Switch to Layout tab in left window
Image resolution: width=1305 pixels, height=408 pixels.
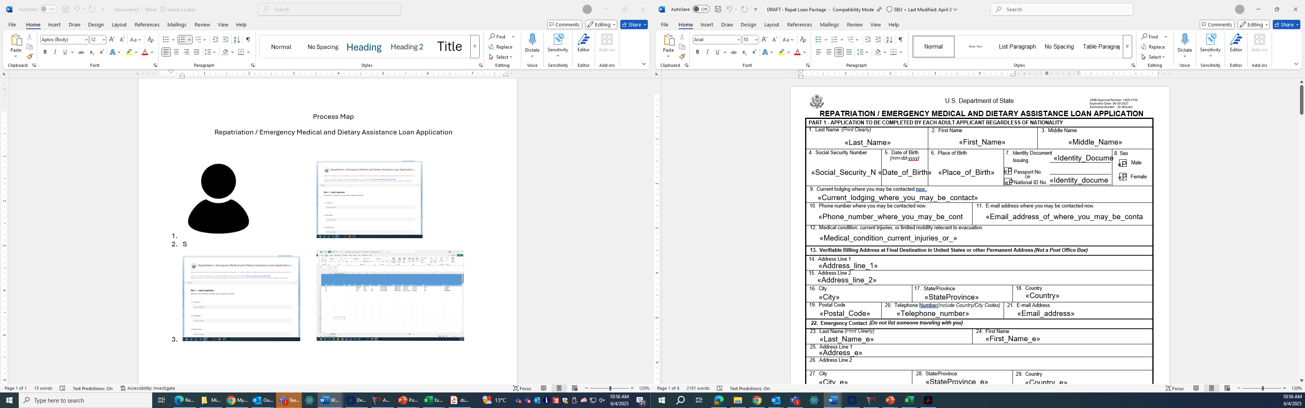[x=119, y=24]
